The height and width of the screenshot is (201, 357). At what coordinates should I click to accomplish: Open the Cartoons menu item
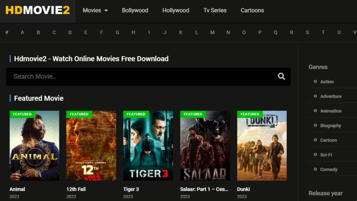252,10
